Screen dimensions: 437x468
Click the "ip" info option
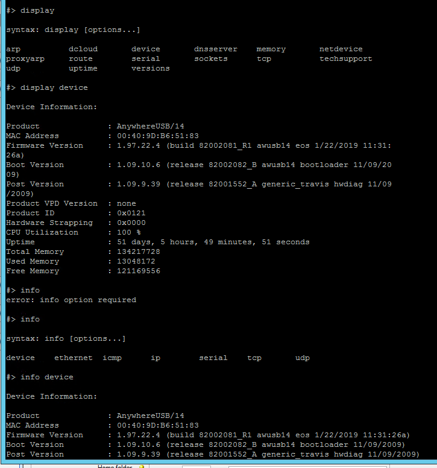coord(156,358)
